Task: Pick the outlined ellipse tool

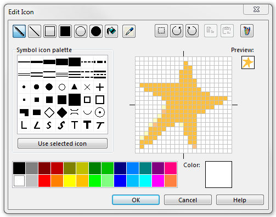Action: tap(81, 31)
